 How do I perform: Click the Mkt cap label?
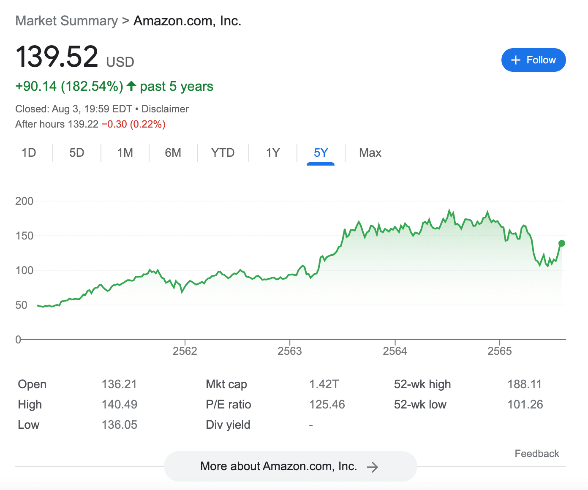[226, 384]
